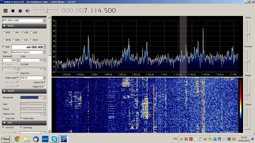Select RAW demodulation mode

pyautogui.click(x=31, y=40)
